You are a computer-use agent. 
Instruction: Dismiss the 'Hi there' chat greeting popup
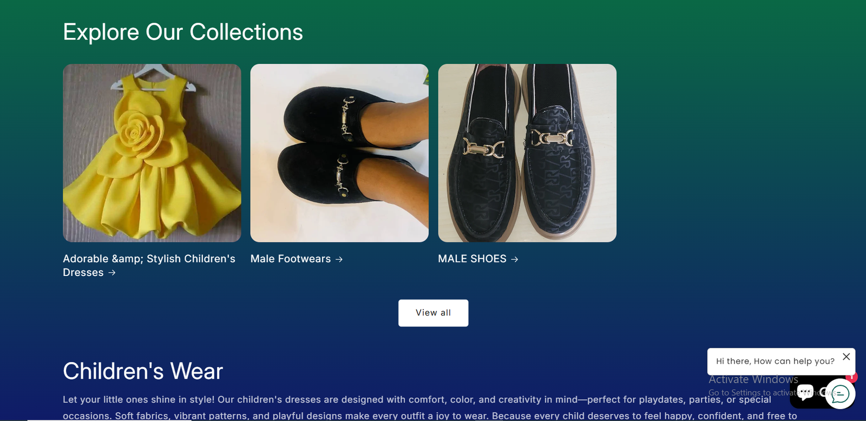point(846,356)
